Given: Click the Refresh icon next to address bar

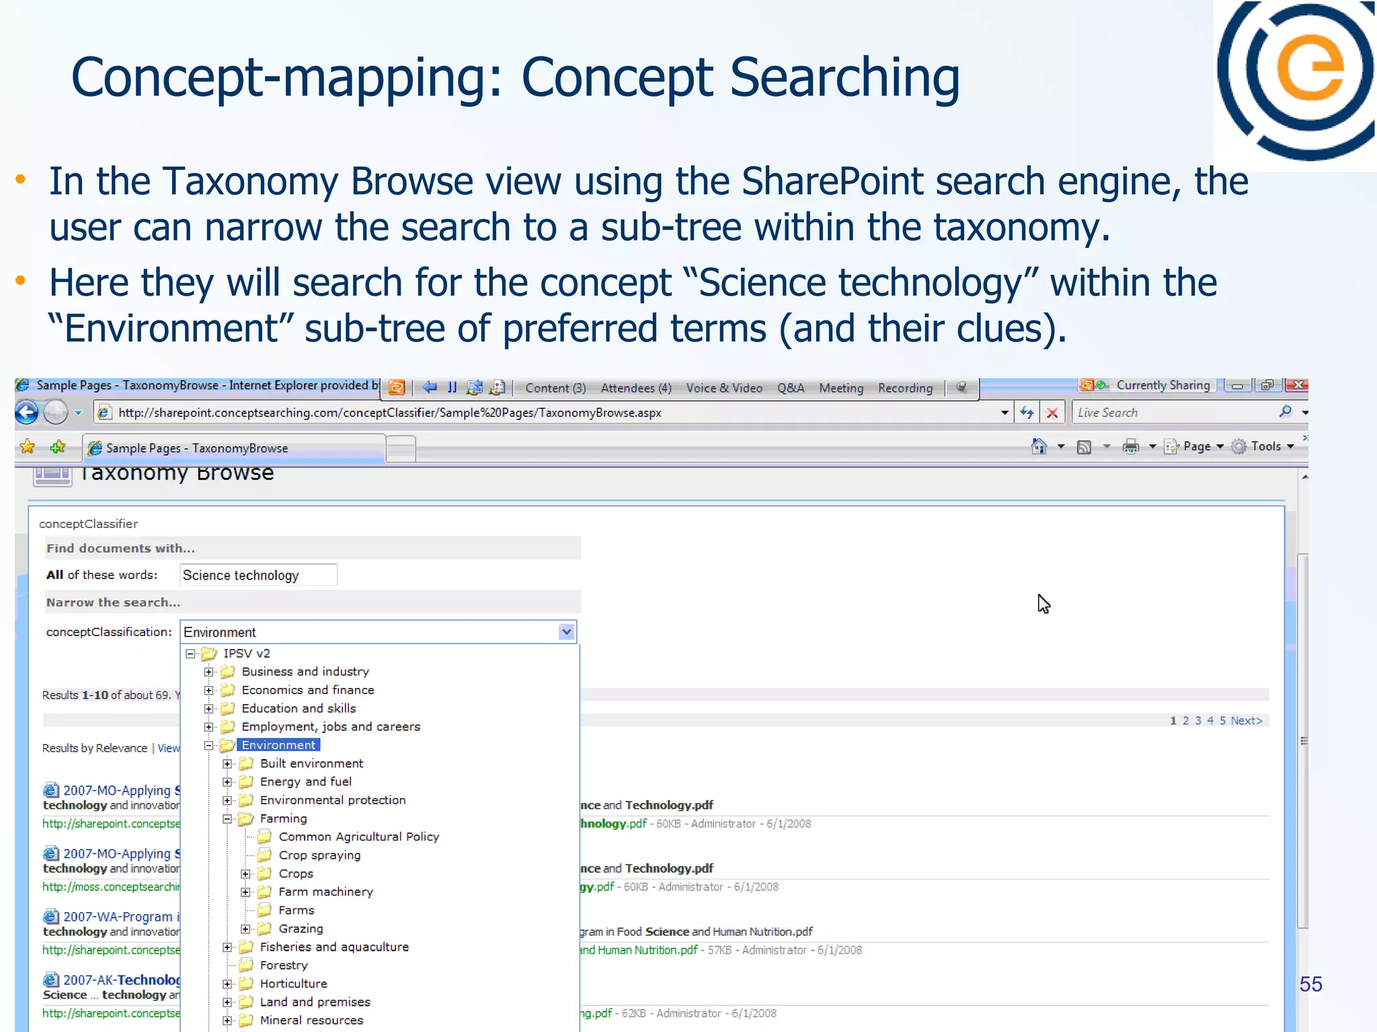Looking at the screenshot, I should point(1027,413).
